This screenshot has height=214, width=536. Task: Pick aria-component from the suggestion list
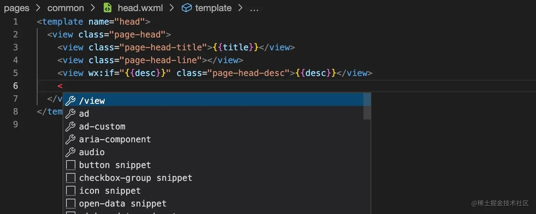(217, 139)
